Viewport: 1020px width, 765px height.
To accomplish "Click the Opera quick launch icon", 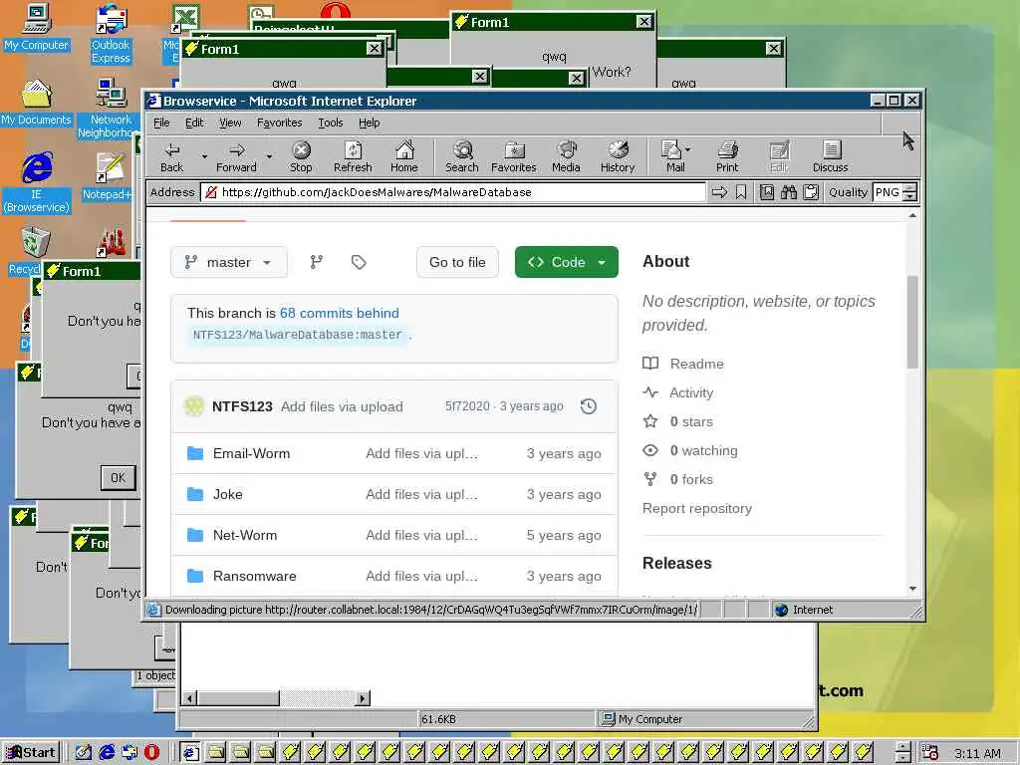I will coord(151,752).
